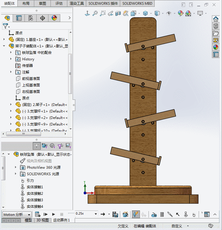222x230 pixels.
Task: Open the Motion 分析 study type dropdown
Action: [29, 215]
